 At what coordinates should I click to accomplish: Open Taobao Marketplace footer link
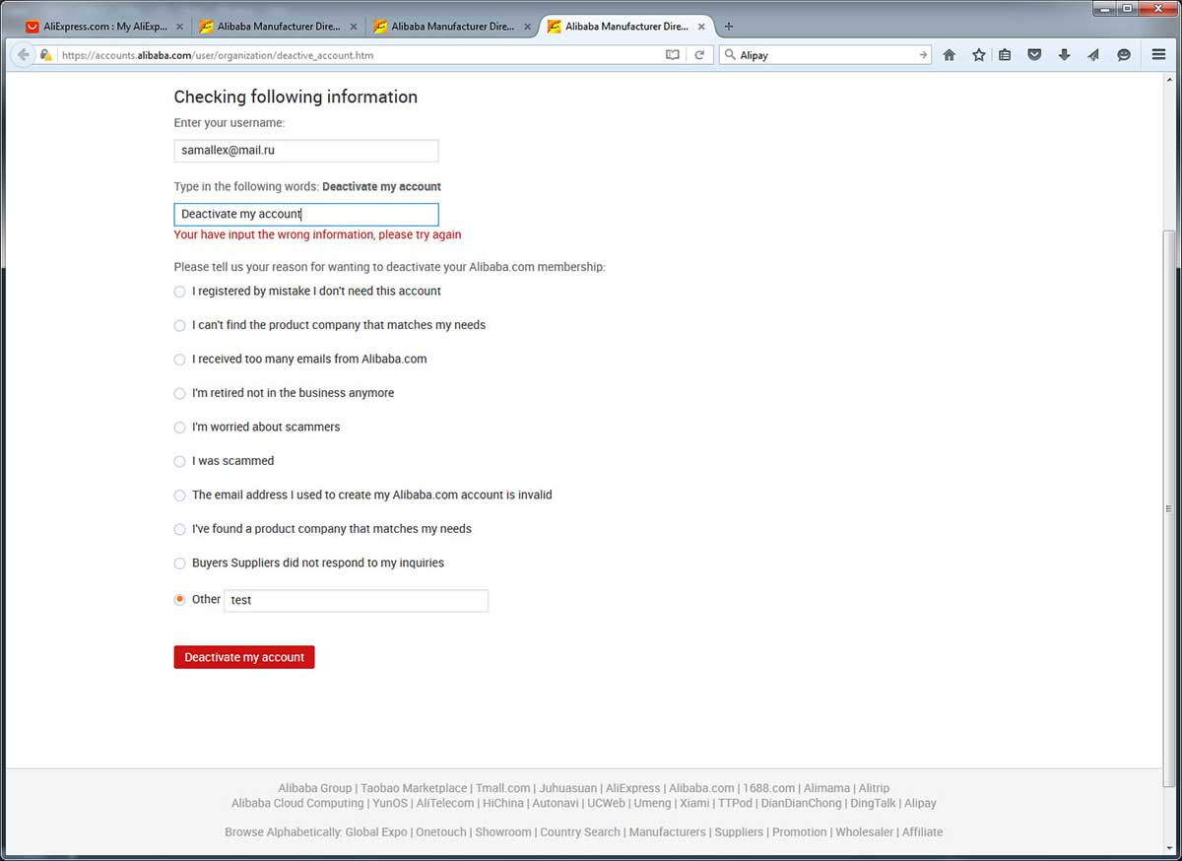click(414, 788)
